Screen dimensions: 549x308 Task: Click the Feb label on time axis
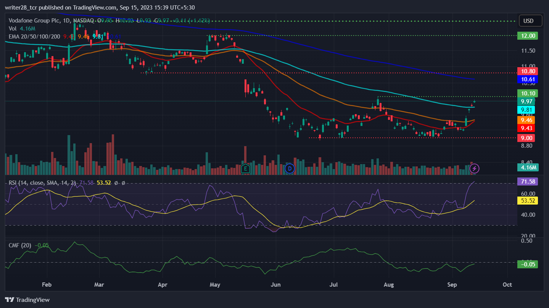coord(47,285)
